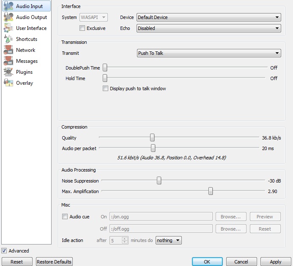Click the Audio Input microphone icon
The height and width of the screenshot is (266, 293).
click(x=8, y=6)
